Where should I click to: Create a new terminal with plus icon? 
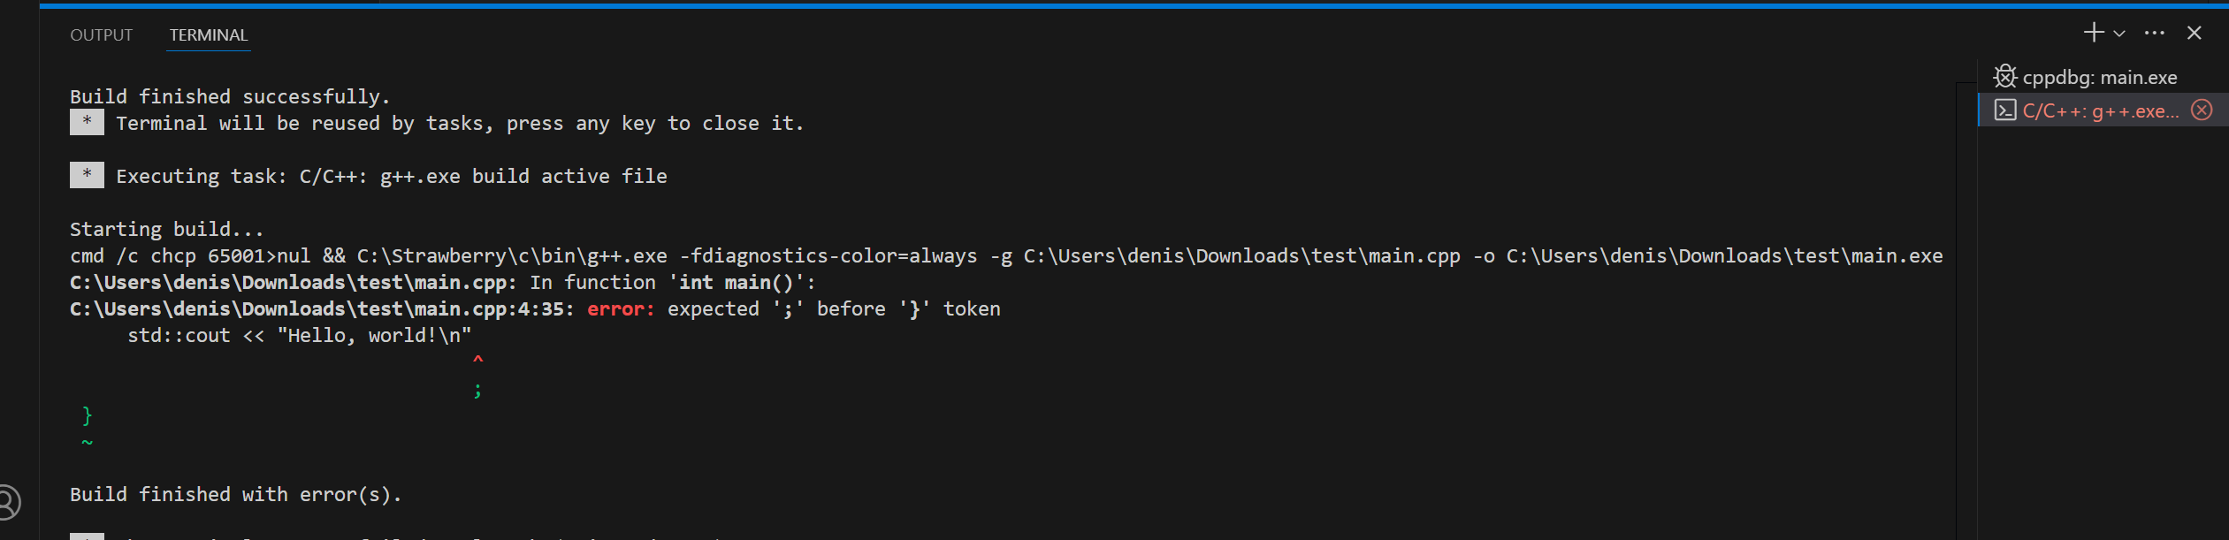[x=2093, y=34]
